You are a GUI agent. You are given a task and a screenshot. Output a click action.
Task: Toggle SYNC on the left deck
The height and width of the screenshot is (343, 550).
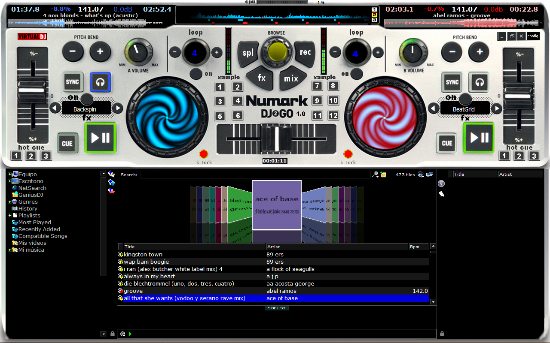click(x=73, y=82)
